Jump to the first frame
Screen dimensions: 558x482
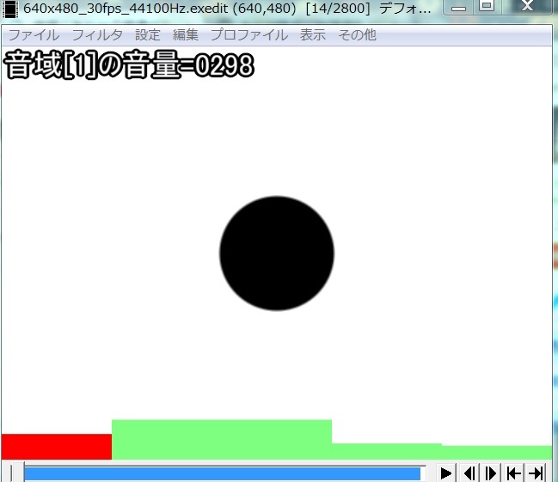[513, 473]
